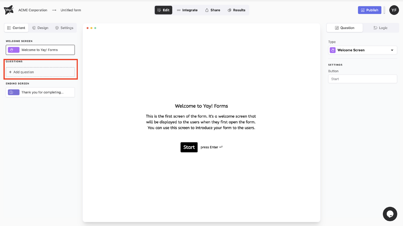Image resolution: width=403 pixels, height=226 pixels.
Task: Click the Button text input field
Action: tap(362, 79)
